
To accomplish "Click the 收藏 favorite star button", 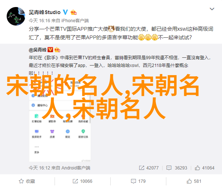I will 27,181.
